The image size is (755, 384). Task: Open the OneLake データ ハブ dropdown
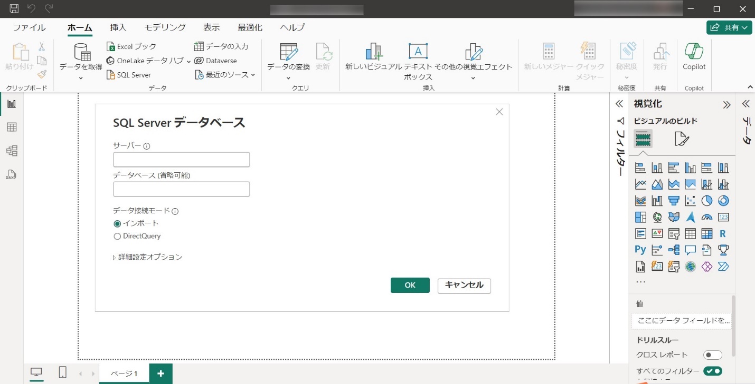(189, 61)
